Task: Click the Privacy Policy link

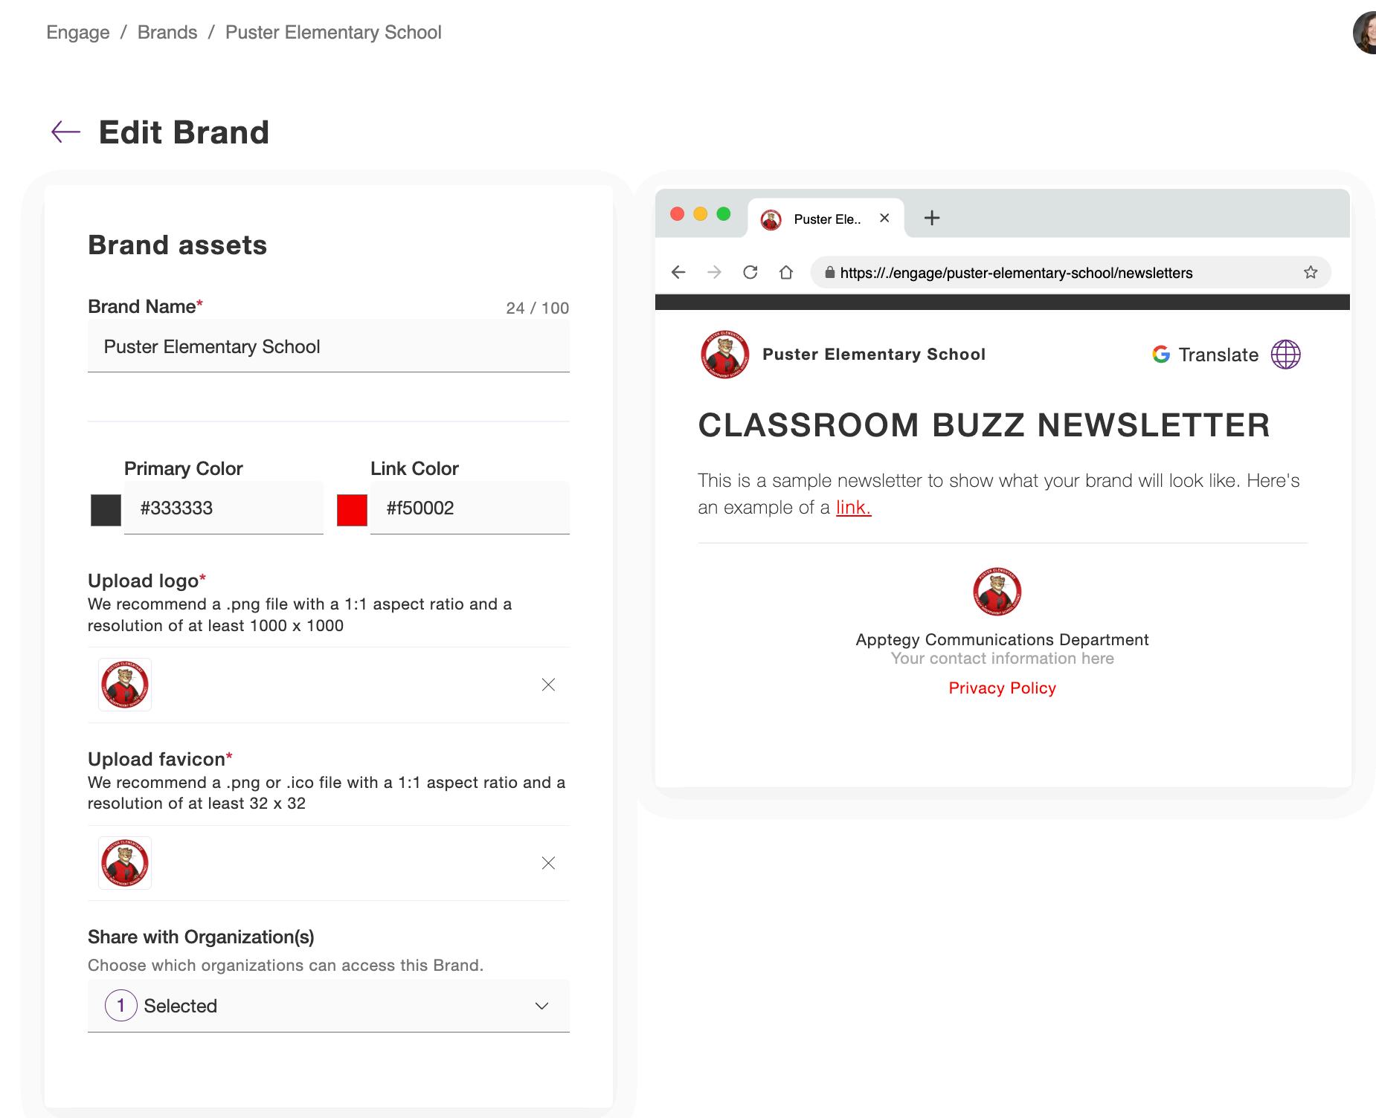Action: point(1002,688)
